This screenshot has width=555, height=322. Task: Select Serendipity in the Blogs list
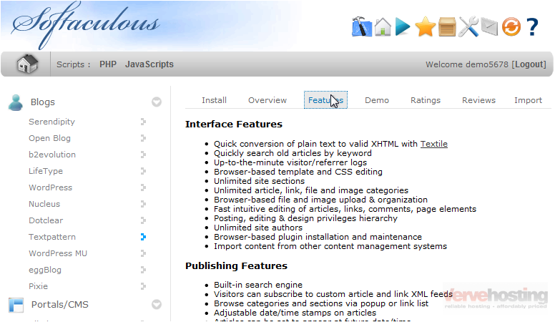coord(51,122)
